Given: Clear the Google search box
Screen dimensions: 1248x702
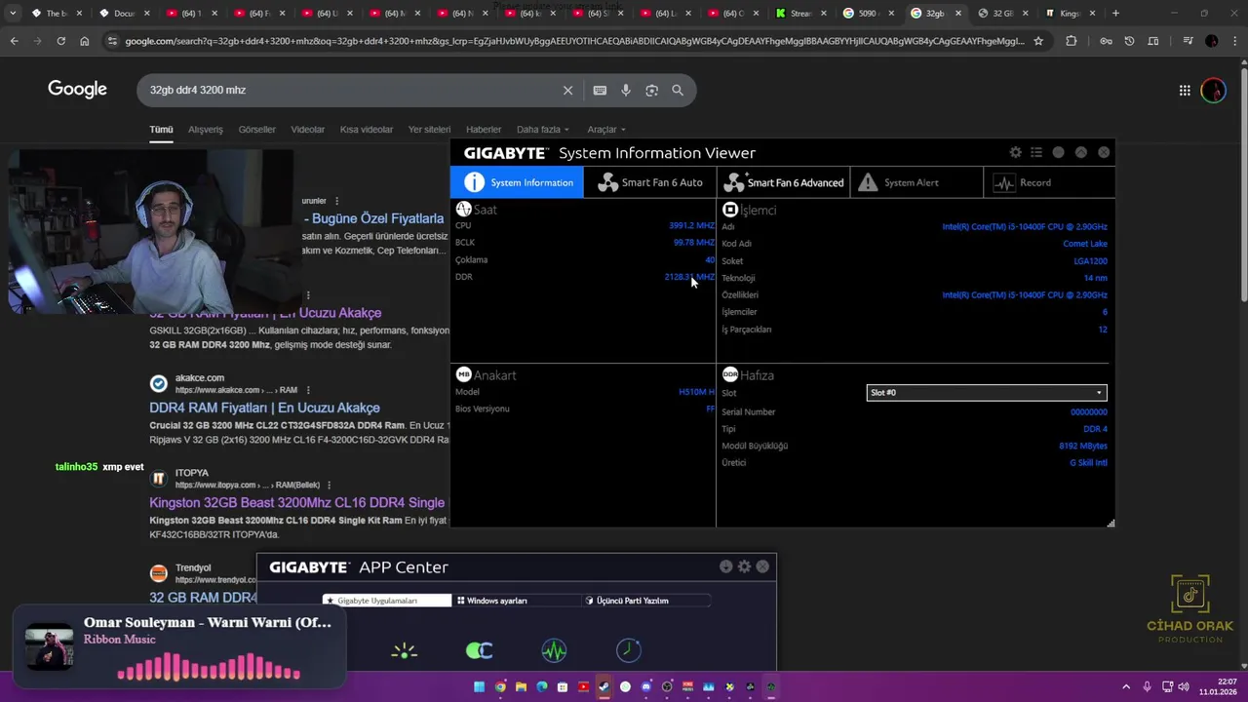Looking at the screenshot, I should (x=567, y=90).
